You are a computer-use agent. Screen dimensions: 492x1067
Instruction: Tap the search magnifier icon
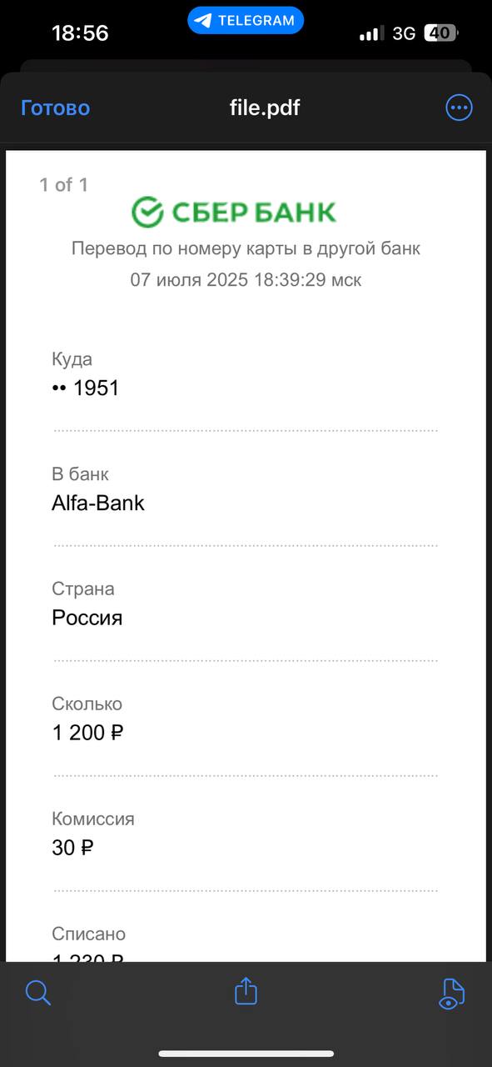(38, 993)
